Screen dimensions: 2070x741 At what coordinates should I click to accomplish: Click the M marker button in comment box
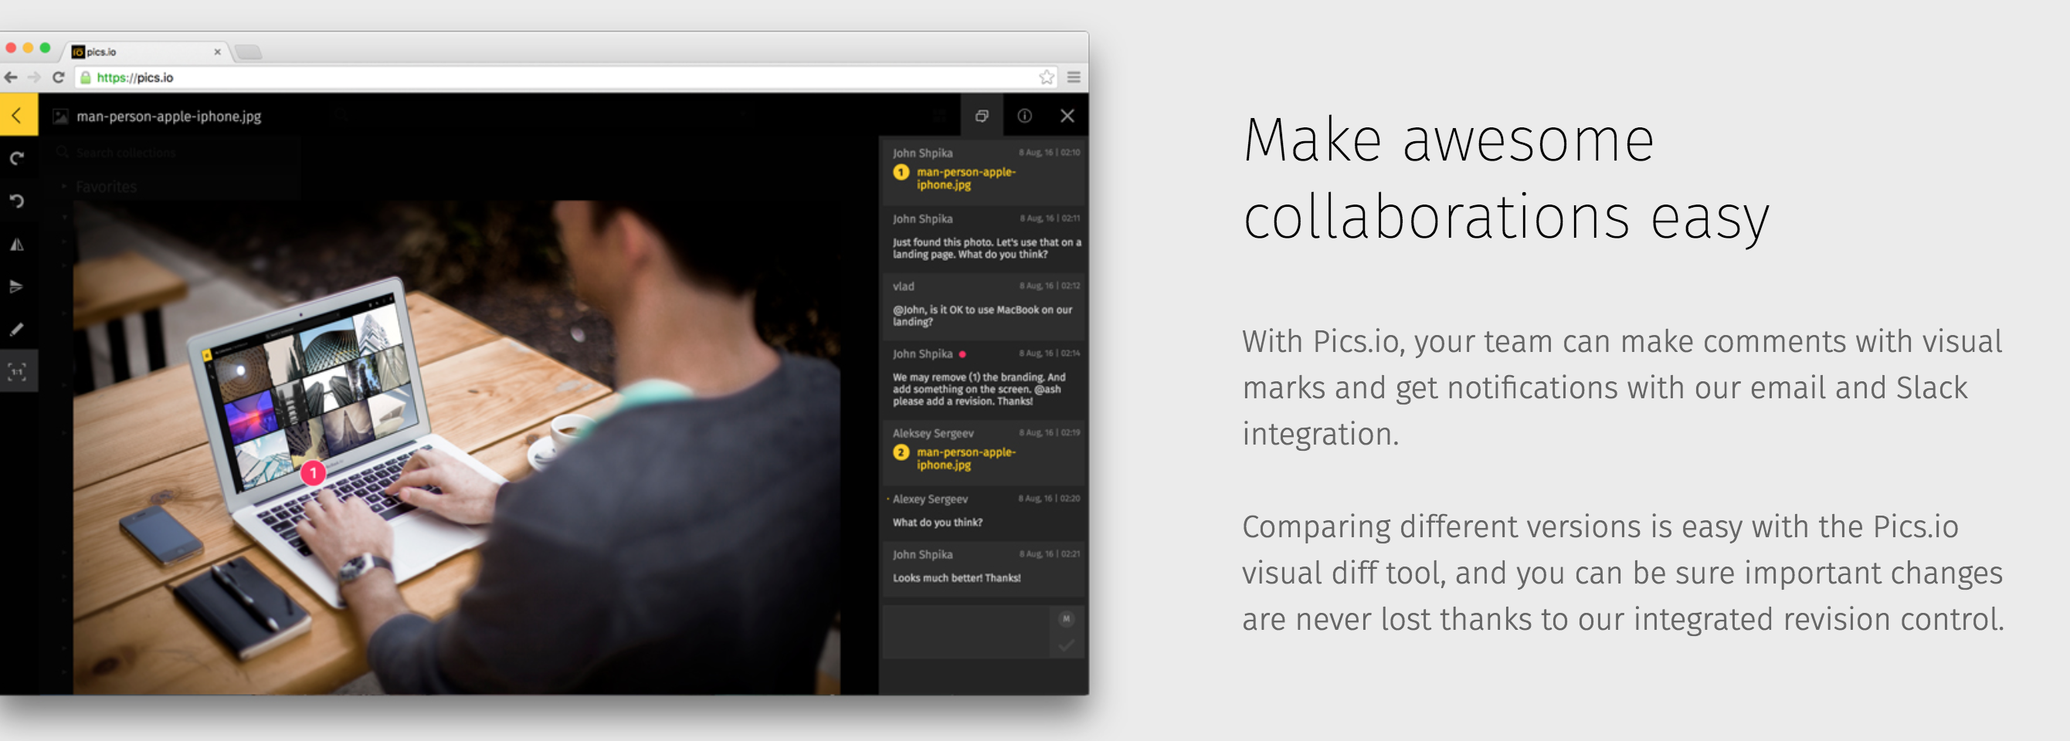(1067, 619)
